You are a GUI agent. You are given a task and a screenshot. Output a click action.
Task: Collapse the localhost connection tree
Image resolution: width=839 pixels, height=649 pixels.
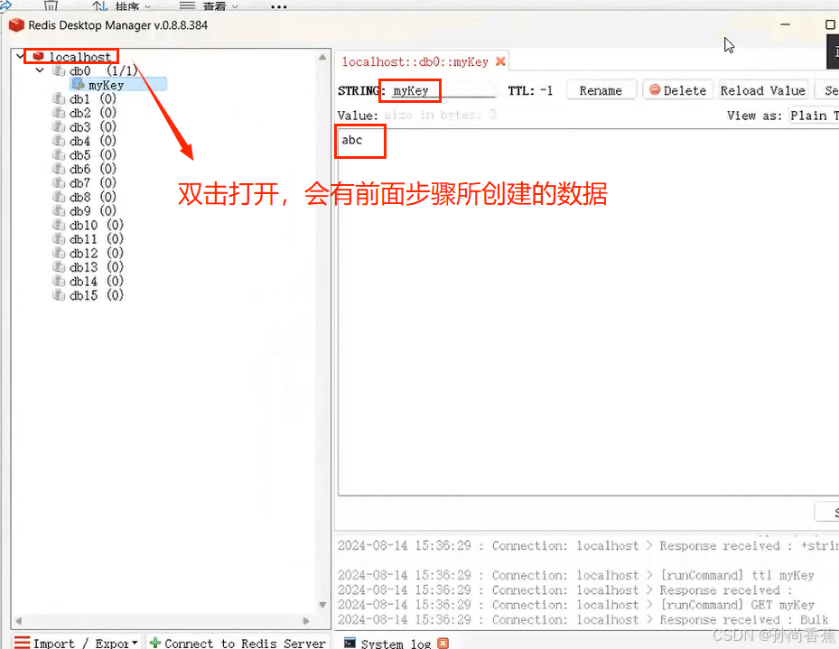[20, 56]
